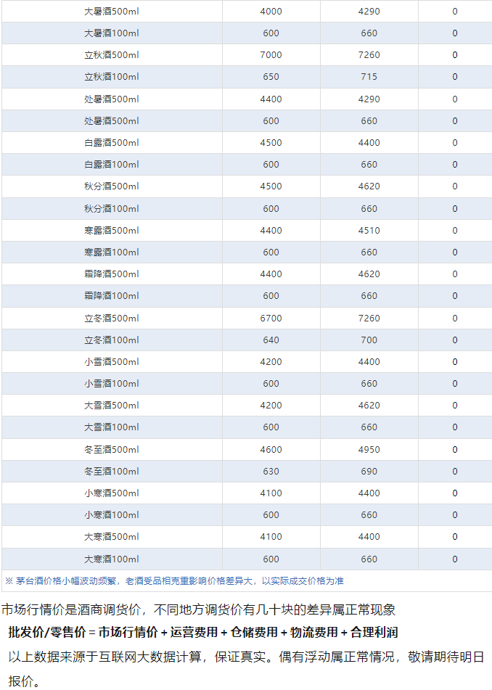
Task: Select the 650 price for 立秋酒100ml
Action: click(x=271, y=77)
